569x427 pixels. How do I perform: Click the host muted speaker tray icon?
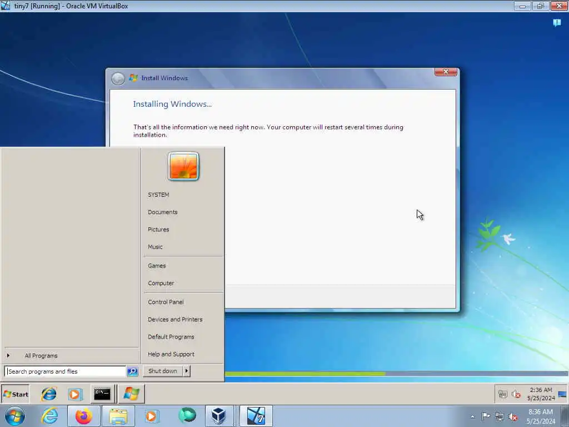513,416
